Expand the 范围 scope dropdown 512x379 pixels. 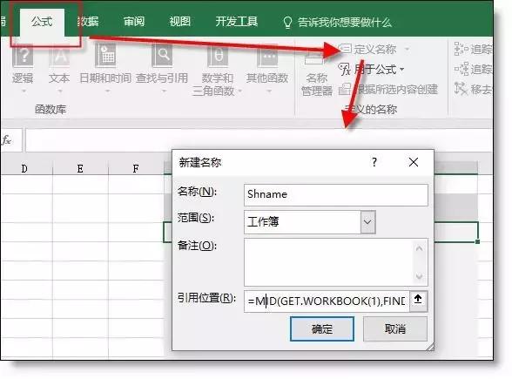(x=367, y=222)
